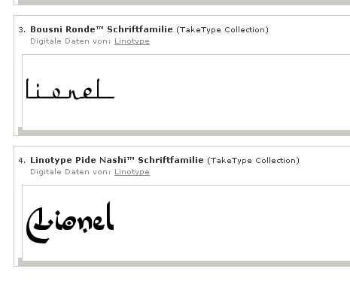
Task: Click the Pide Nashi 'Lionel' sample image
Action: pos(70,222)
